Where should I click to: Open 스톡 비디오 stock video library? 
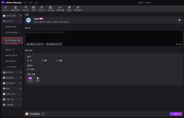coord(12,94)
